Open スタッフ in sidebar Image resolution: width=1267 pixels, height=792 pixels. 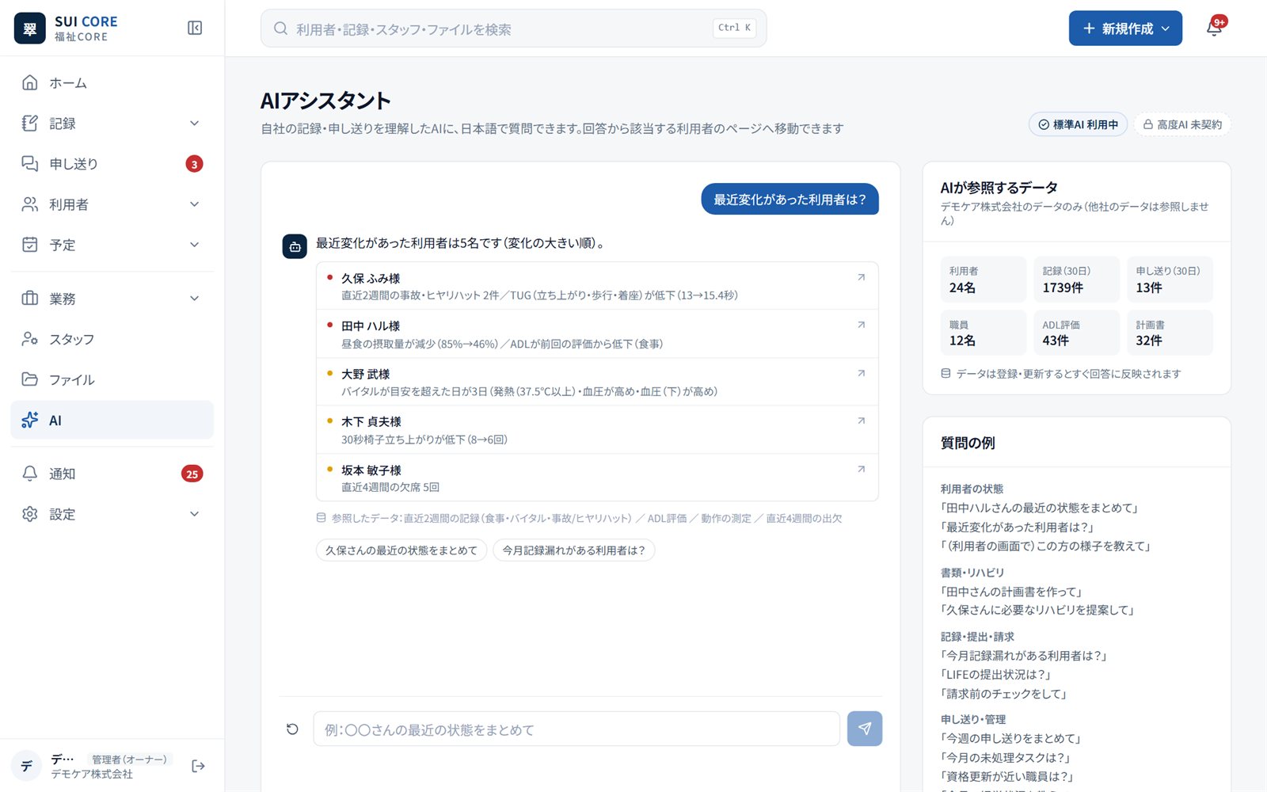click(112, 339)
